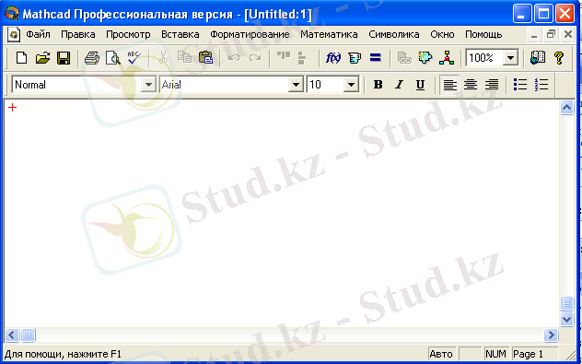Image resolution: width=582 pixels, height=364 pixels.
Task: Save the worksheet with the floppy disk icon
Action: pos(64,58)
